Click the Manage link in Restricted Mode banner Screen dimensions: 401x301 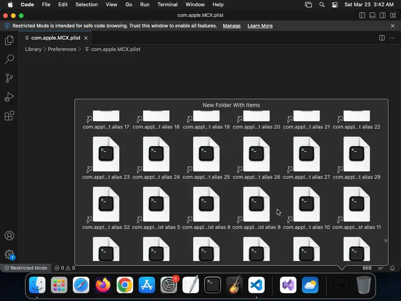(x=232, y=26)
